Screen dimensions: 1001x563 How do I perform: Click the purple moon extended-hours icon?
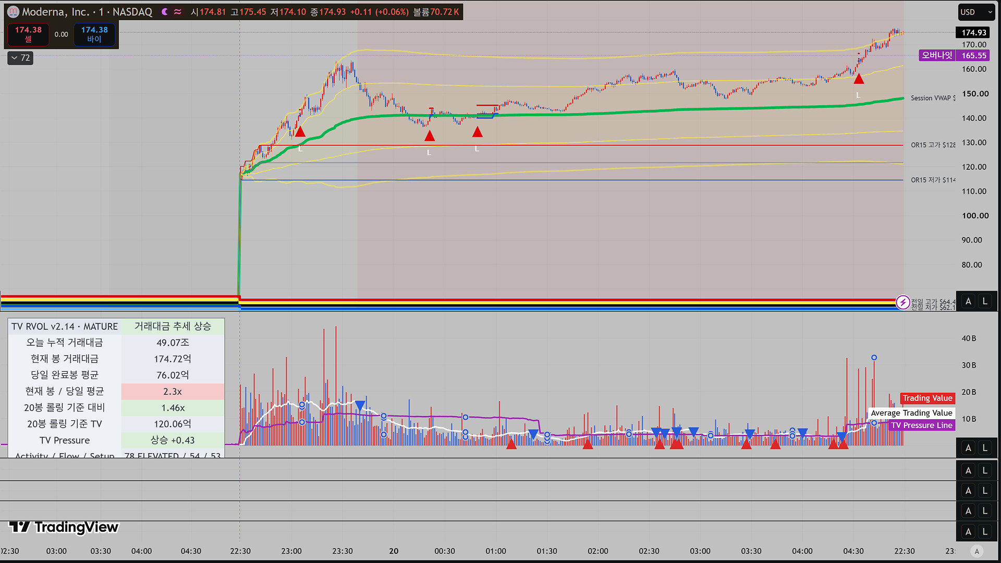coord(165,11)
